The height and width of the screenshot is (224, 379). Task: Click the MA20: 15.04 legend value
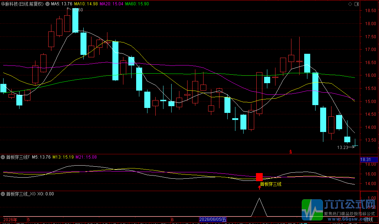pyautogui.click(x=111, y=4)
